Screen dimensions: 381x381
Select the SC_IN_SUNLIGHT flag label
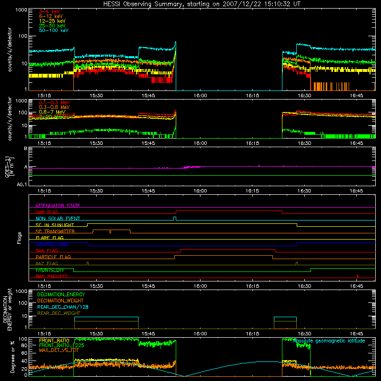pyautogui.click(x=55, y=225)
